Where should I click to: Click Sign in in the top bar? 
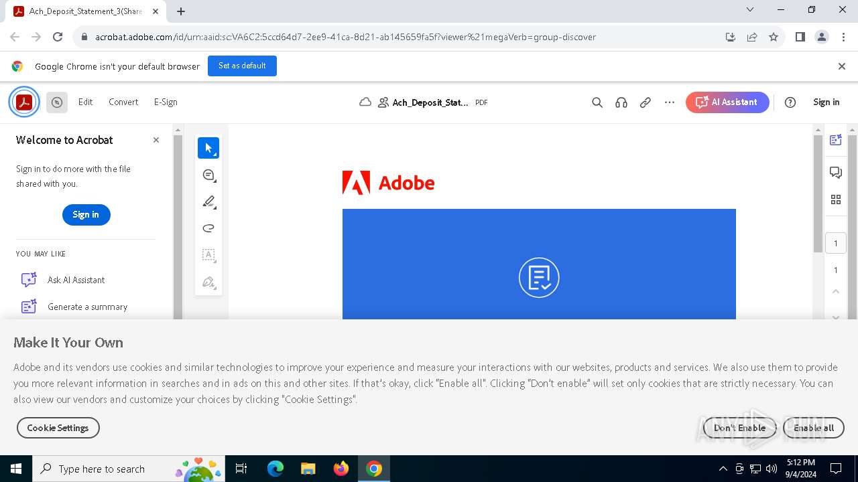pos(826,102)
